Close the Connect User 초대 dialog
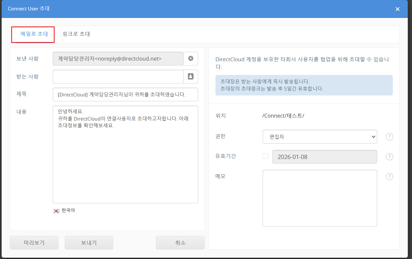Viewport: 412px width, 259px height. 397,9
